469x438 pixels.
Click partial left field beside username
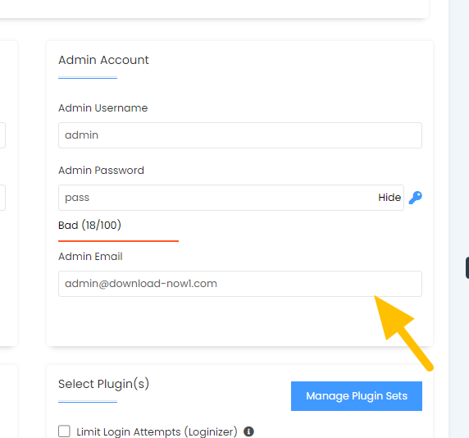[x=2, y=135]
